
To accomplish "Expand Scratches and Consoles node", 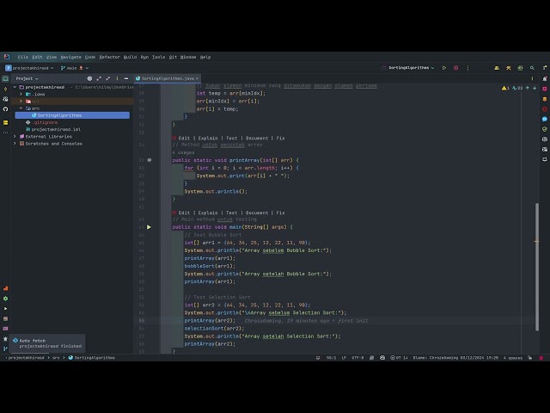I will (15, 144).
